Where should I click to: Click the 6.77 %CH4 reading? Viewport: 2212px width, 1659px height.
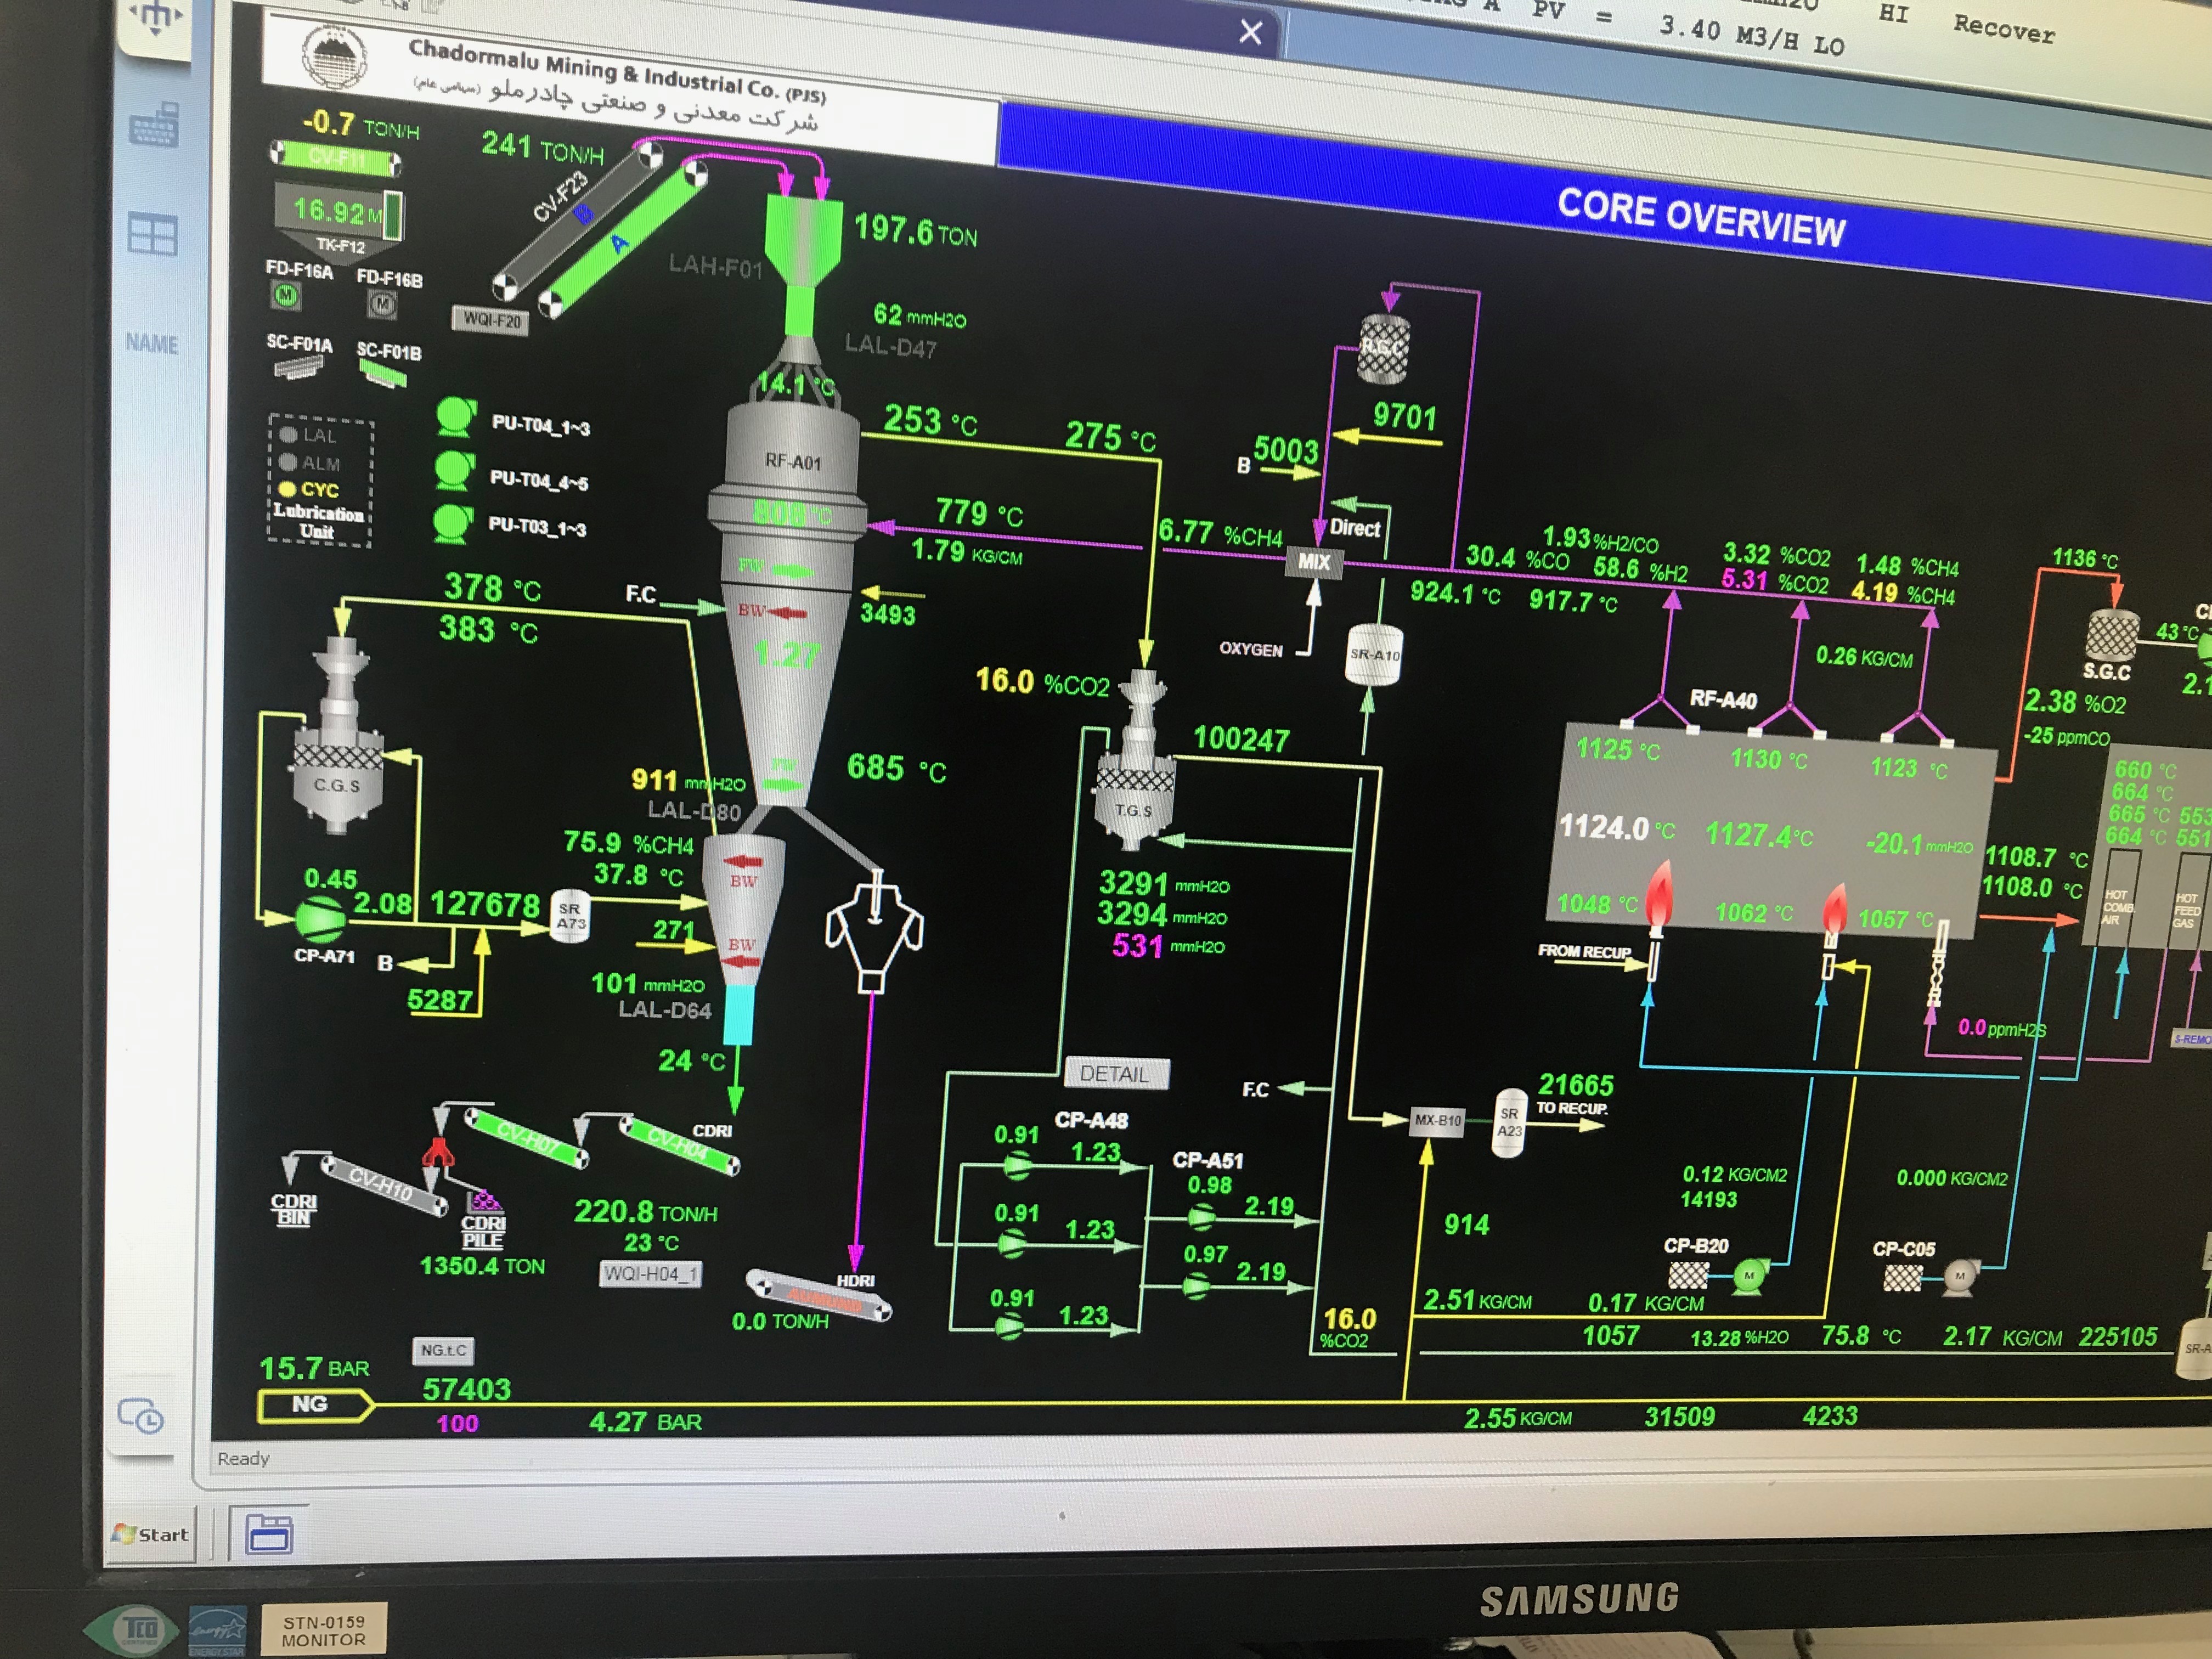tap(1220, 533)
